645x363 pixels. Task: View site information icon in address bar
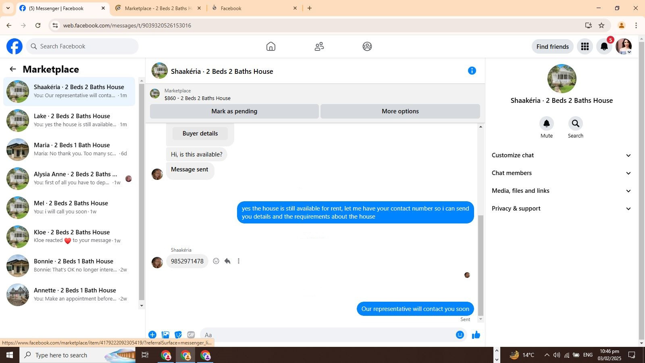tap(55, 25)
